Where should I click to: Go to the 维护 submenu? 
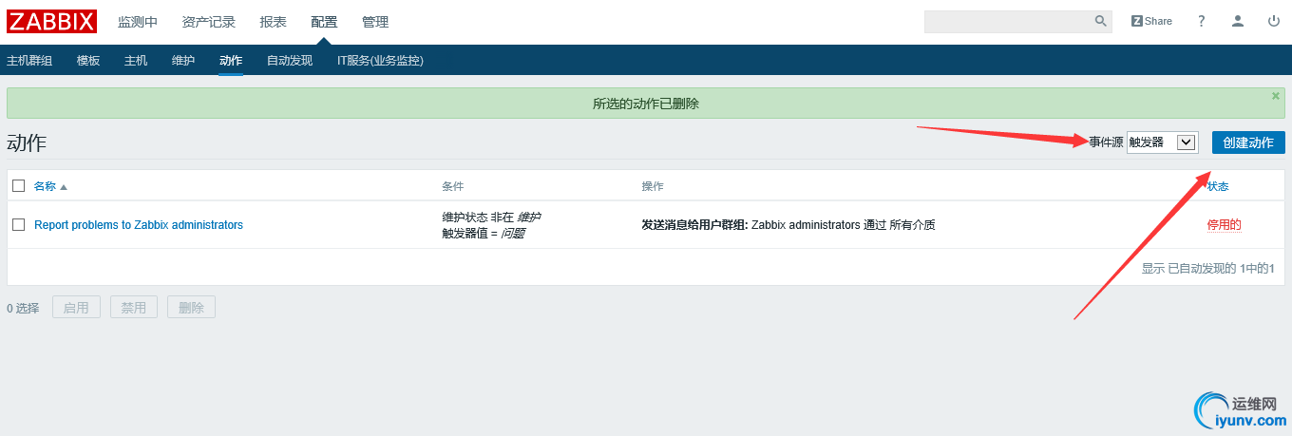click(183, 61)
